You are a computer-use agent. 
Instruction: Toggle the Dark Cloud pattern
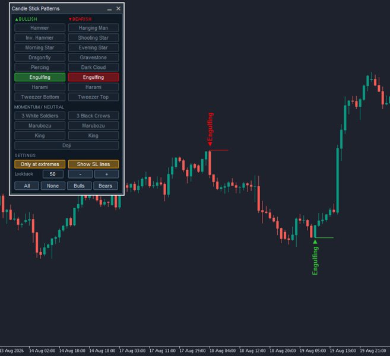point(93,68)
